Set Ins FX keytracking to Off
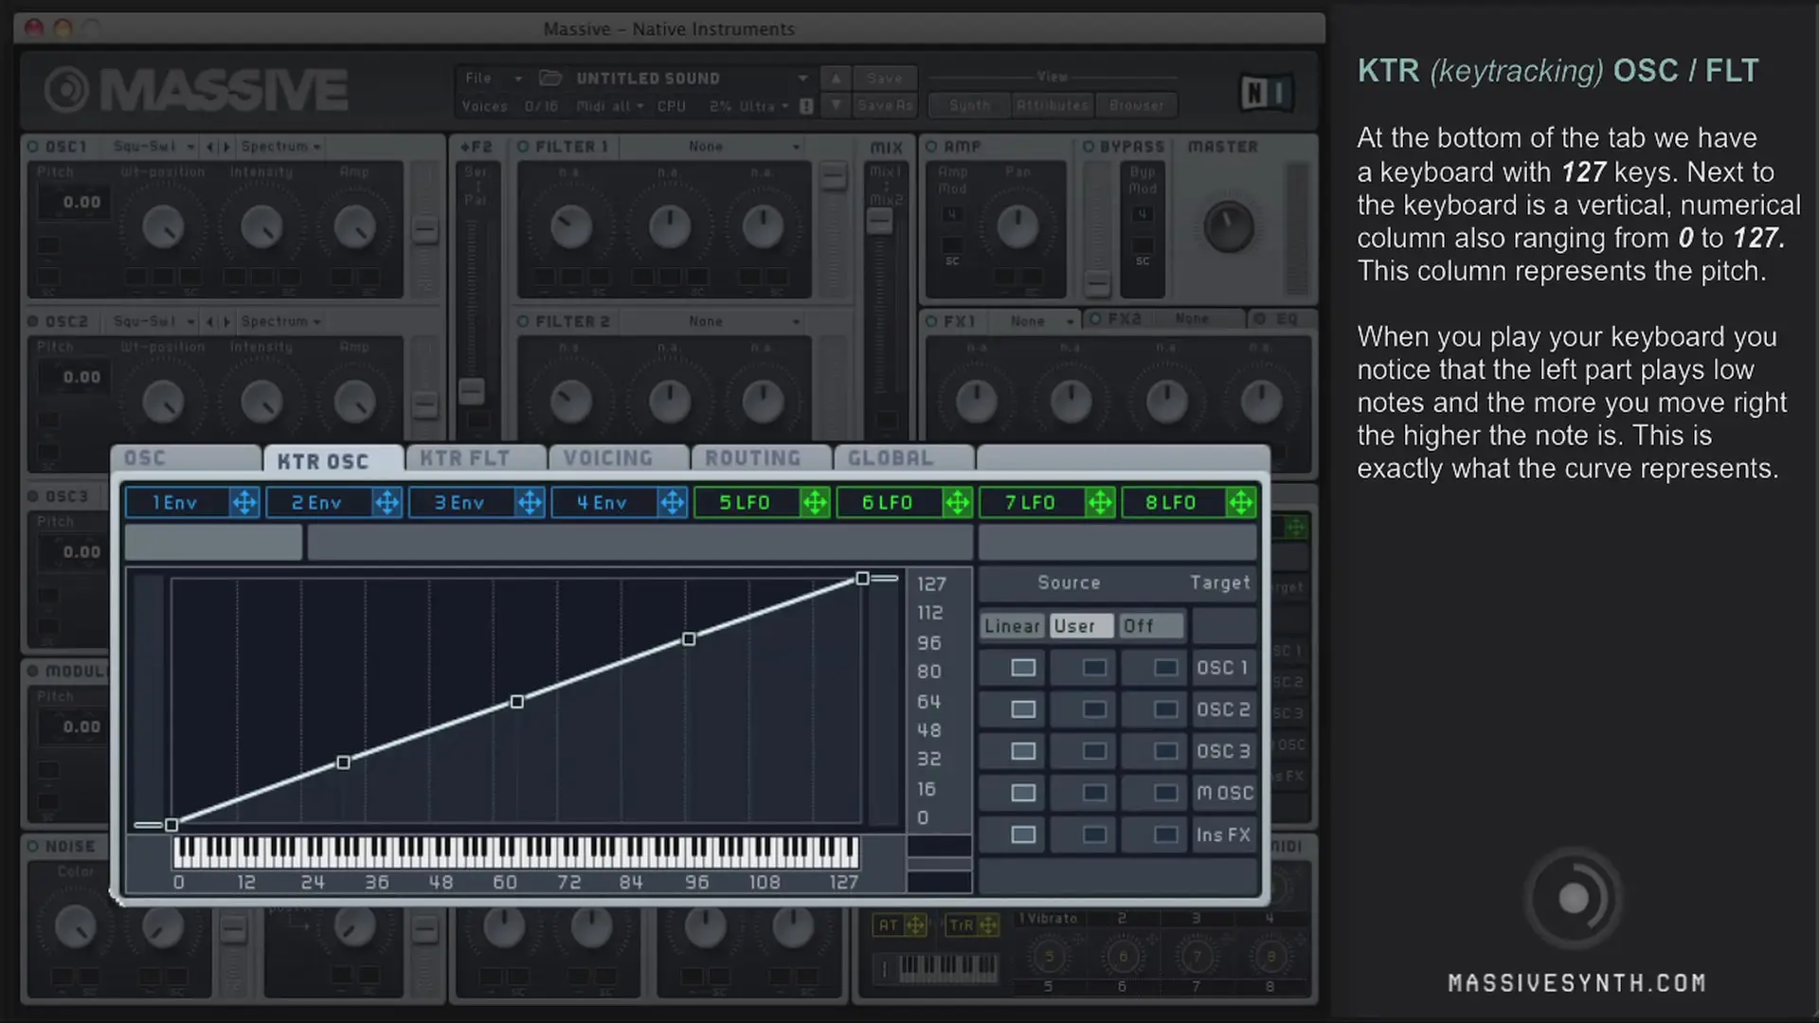Viewport: 1819px width, 1023px height. pyautogui.click(x=1165, y=835)
